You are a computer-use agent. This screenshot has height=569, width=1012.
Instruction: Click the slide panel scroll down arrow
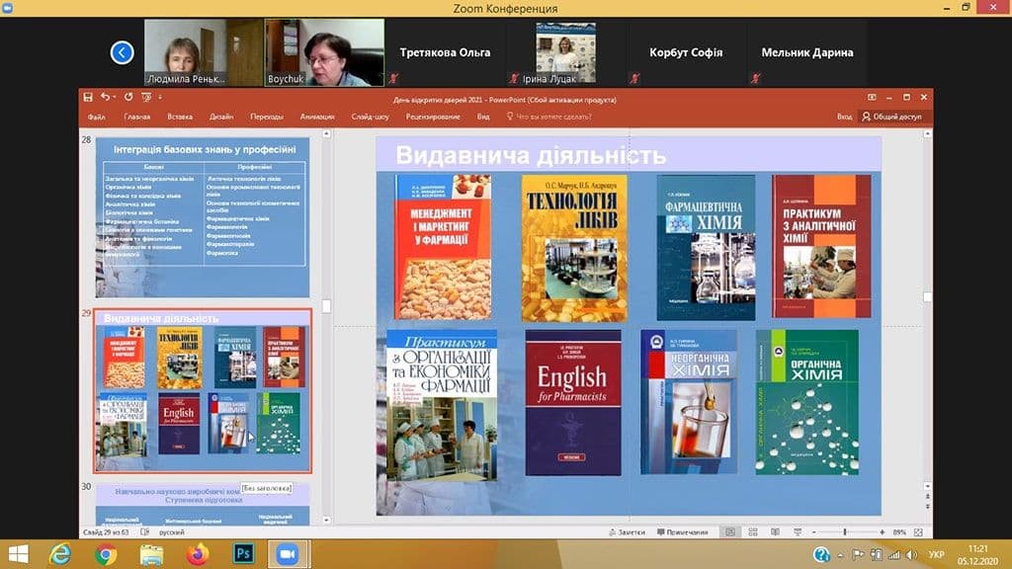(326, 520)
